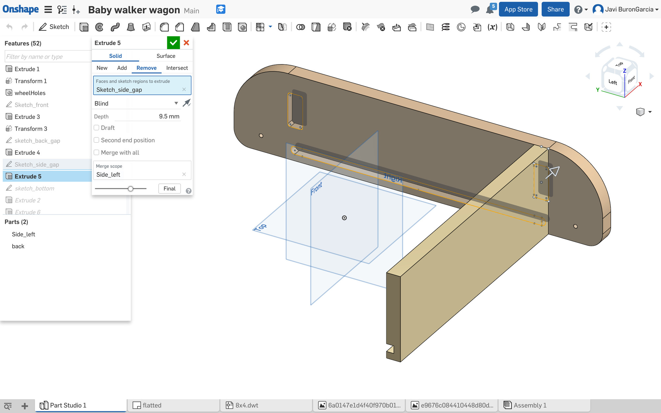Open the Learning center icon
This screenshot has width=661, height=413.
[221, 10]
